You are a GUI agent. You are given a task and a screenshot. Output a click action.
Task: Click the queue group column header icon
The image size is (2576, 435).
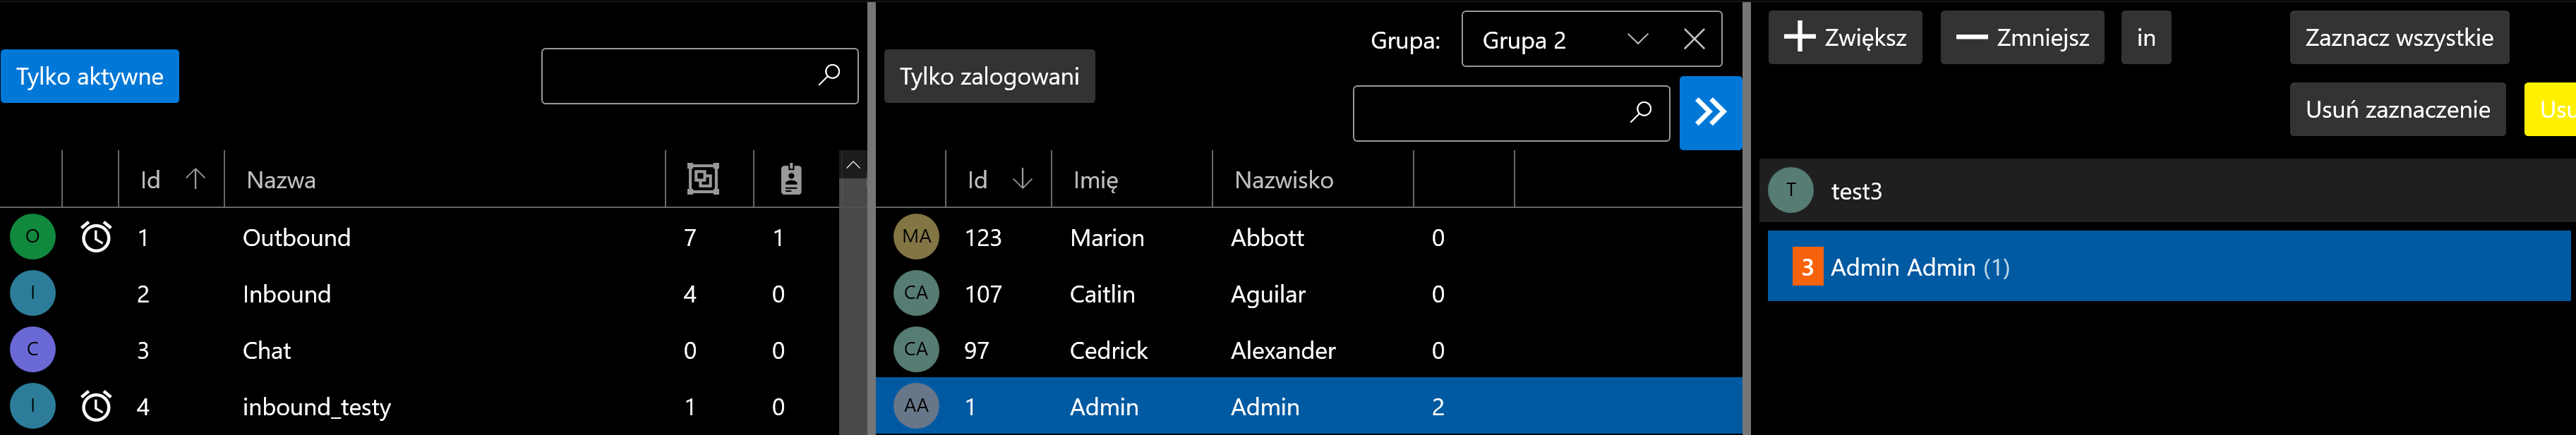[x=703, y=179]
